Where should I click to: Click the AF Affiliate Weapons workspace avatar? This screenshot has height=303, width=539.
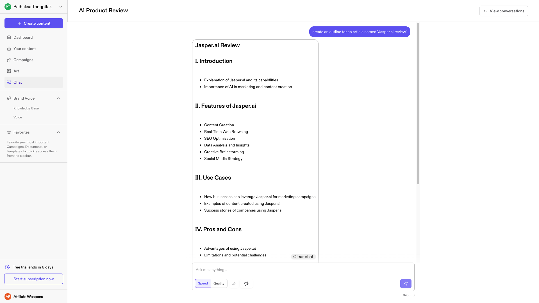(x=8, y=297)
